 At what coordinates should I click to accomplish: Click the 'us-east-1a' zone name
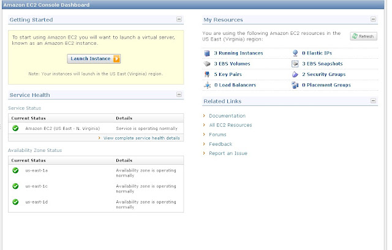coord(37,170)
